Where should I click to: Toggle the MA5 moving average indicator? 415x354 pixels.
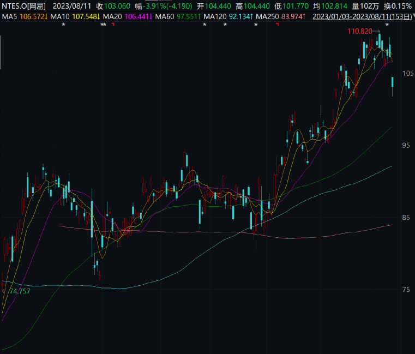tap(23, 17)
